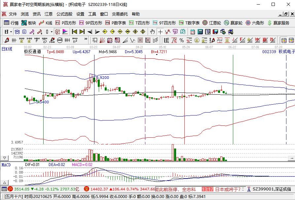
Task: Click yellow diamond horizontal compress icon
Action: pos(128,32)
